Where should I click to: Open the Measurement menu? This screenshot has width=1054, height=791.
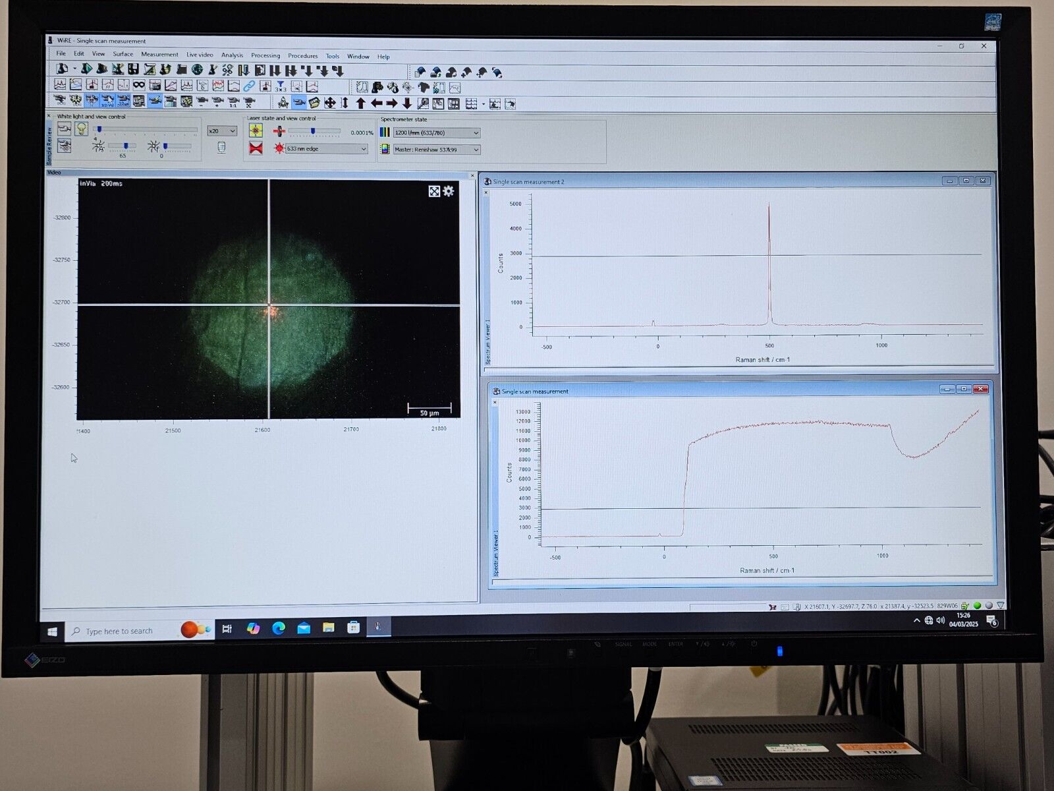[x=159, y=55]
